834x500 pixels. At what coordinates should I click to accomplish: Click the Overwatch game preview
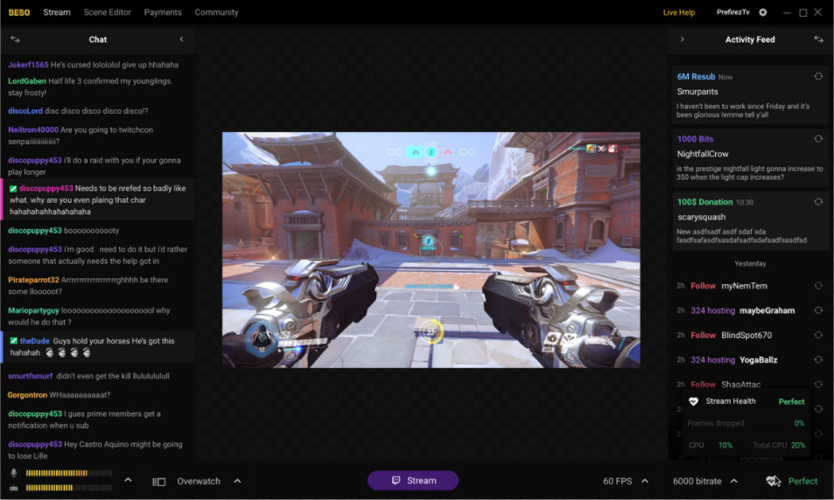tap(431, 250)
